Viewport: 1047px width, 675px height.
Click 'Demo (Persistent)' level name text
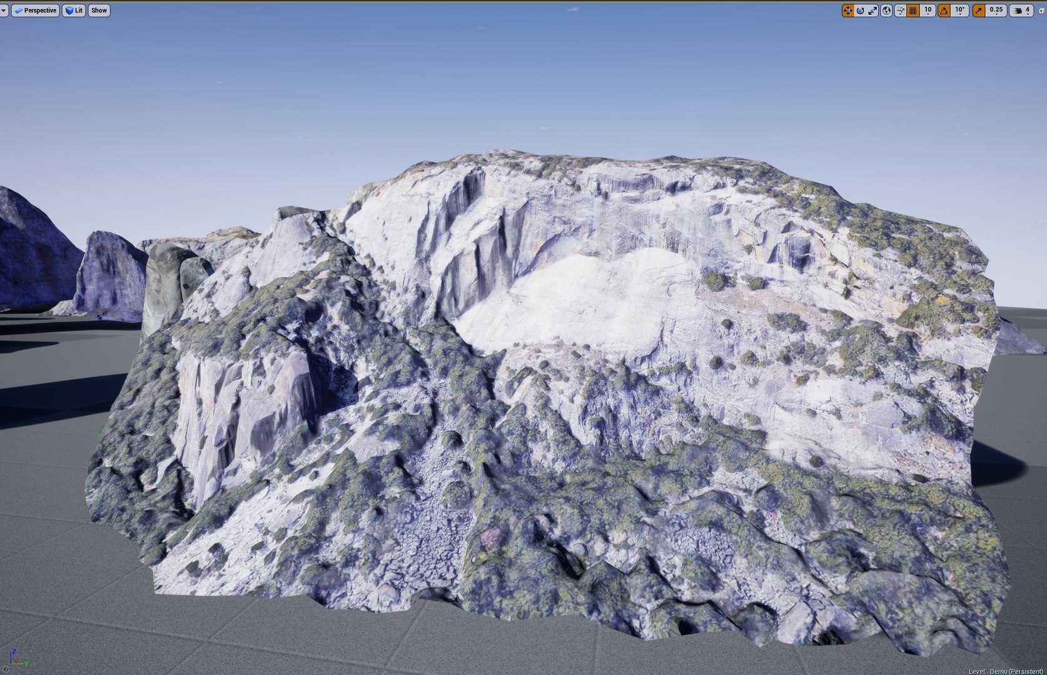point(1016,671)
